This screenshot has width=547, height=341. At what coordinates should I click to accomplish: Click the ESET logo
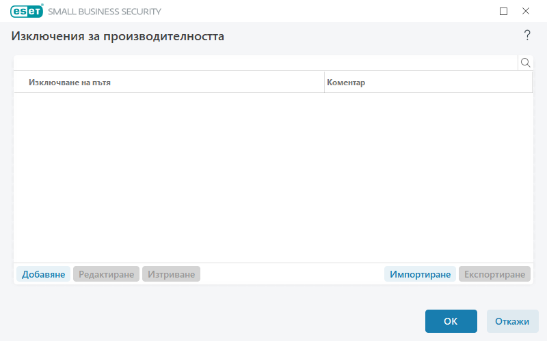[27, 11]
